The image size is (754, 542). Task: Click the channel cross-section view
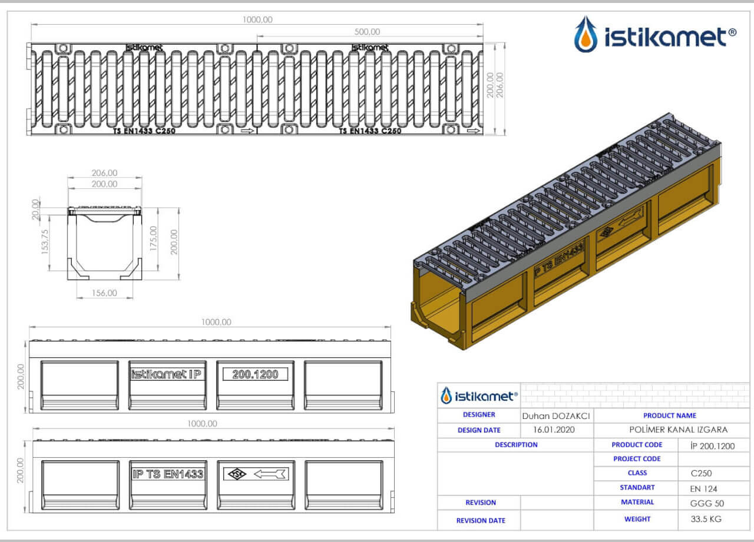tap(104, 244)
